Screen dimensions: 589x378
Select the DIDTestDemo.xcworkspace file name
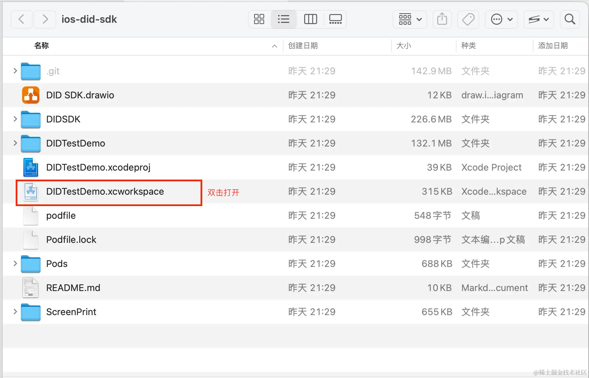(x=105, y=191)
